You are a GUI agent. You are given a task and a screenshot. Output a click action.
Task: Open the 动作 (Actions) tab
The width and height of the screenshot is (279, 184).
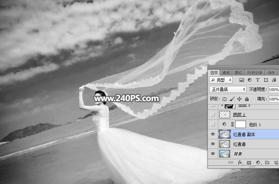(x=271, y=73)
